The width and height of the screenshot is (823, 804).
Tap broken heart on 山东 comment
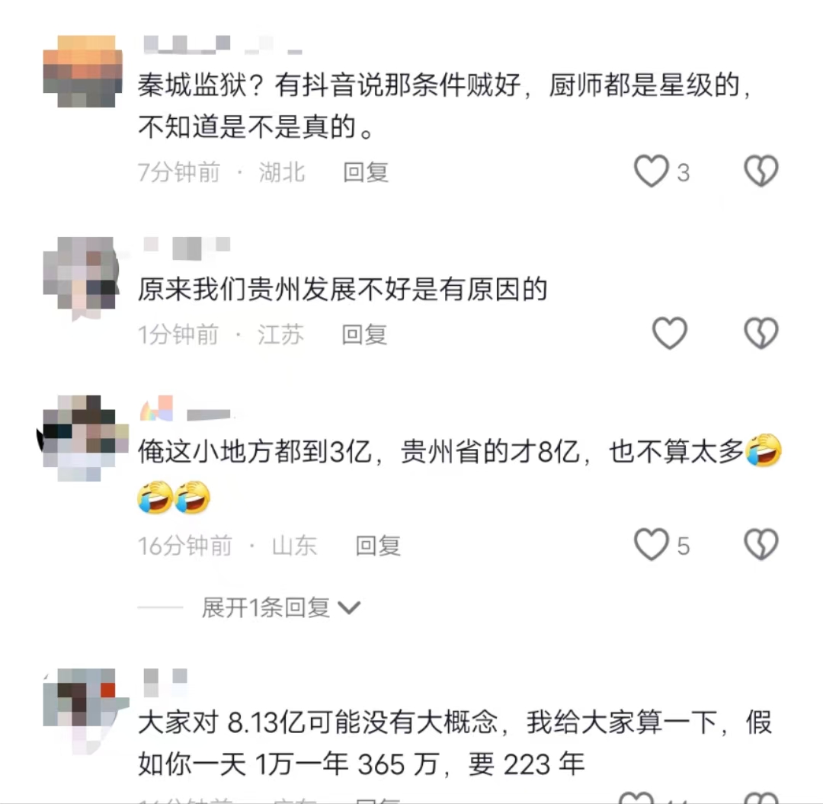pos(761,544)
